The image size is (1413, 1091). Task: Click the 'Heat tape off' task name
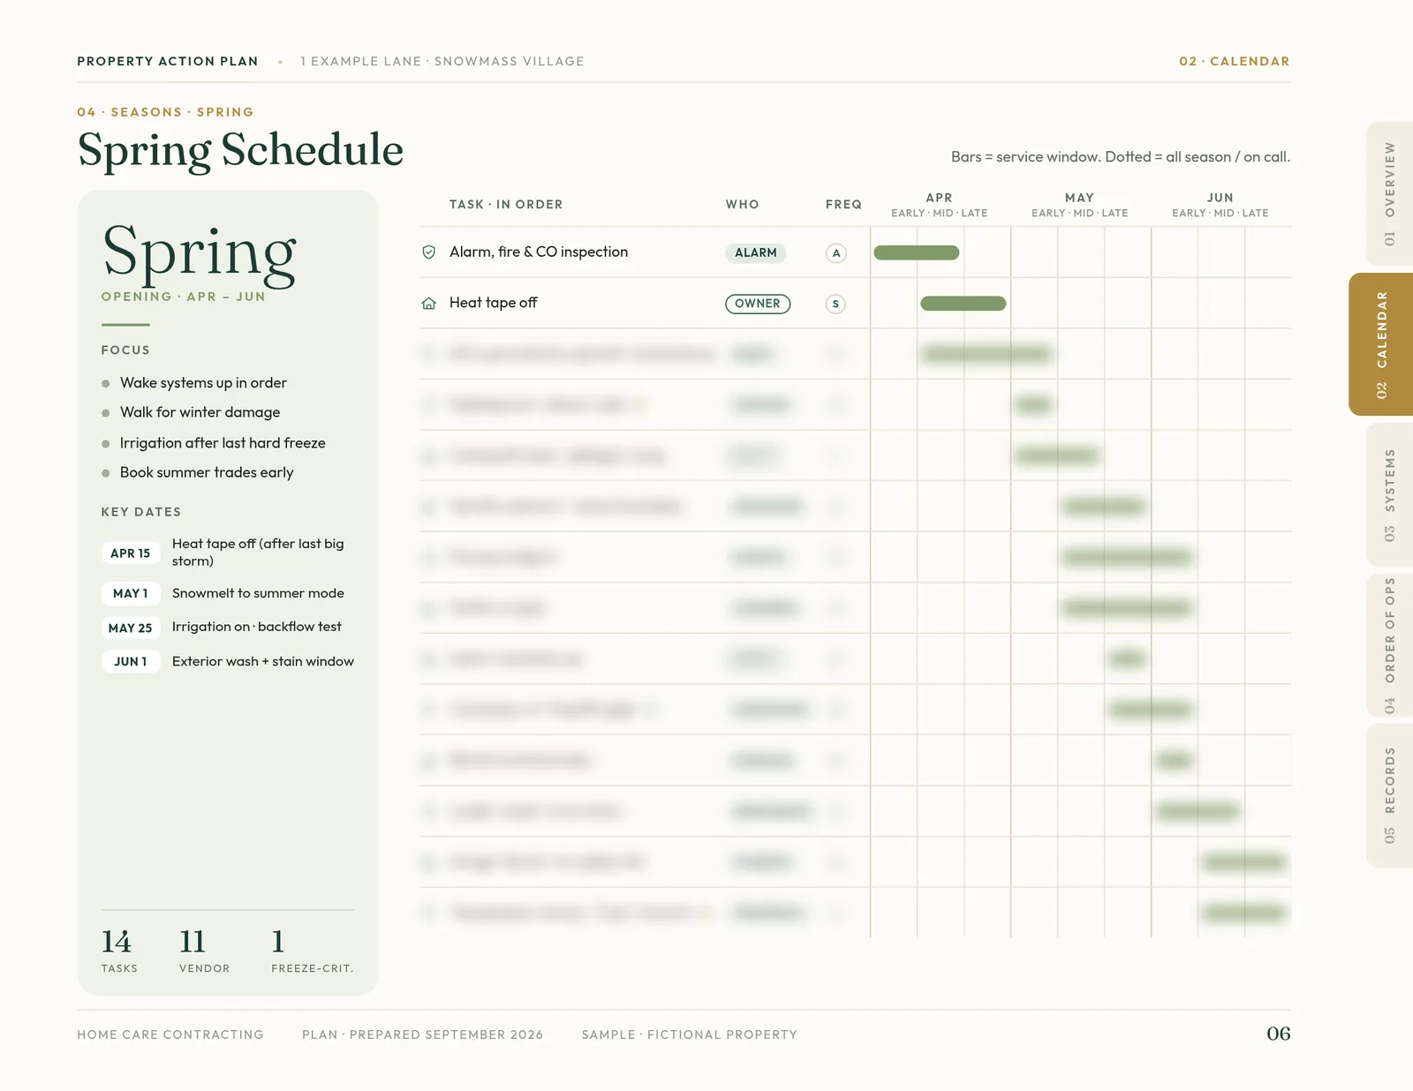(494, 303)
